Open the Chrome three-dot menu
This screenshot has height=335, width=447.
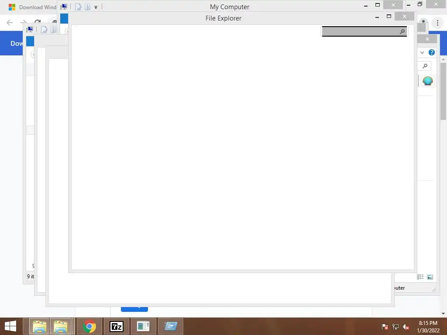pos(437,23)
